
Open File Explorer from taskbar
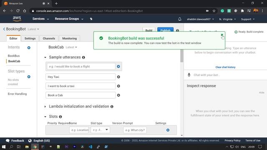(x=27, y=147)
